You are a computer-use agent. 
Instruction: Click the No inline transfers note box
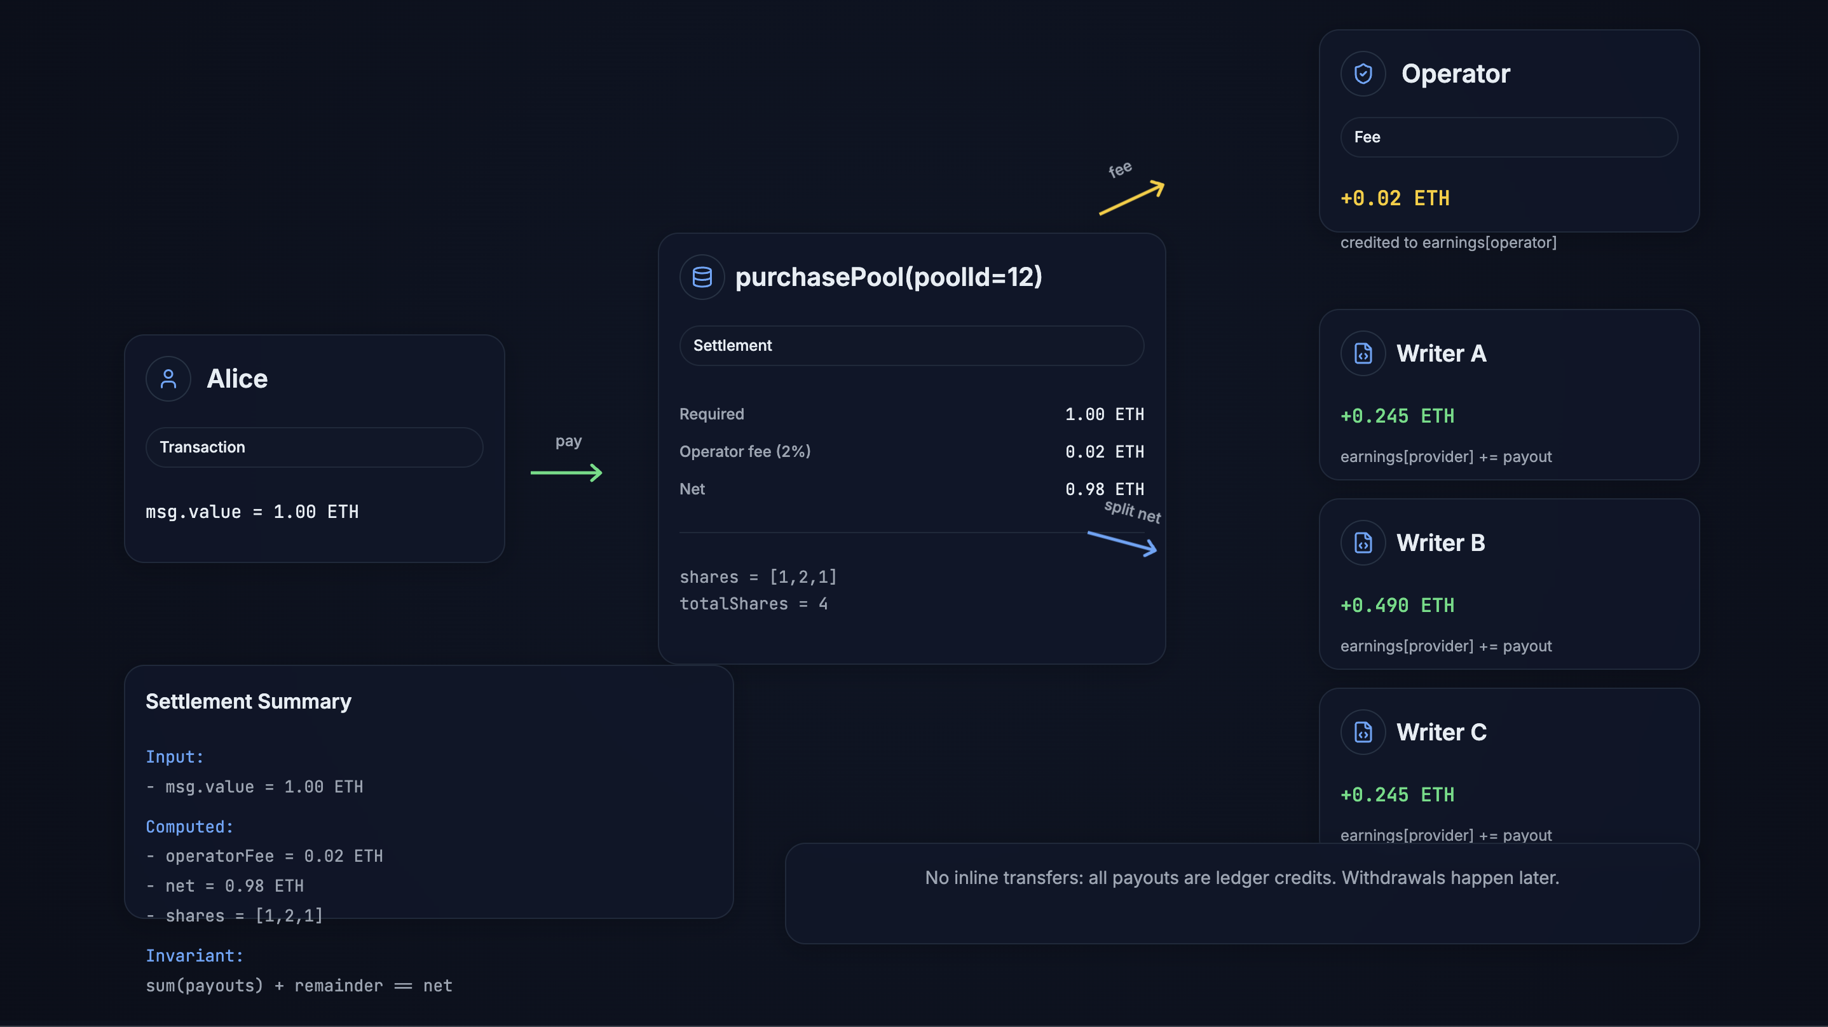click(x=1241, y=893)
